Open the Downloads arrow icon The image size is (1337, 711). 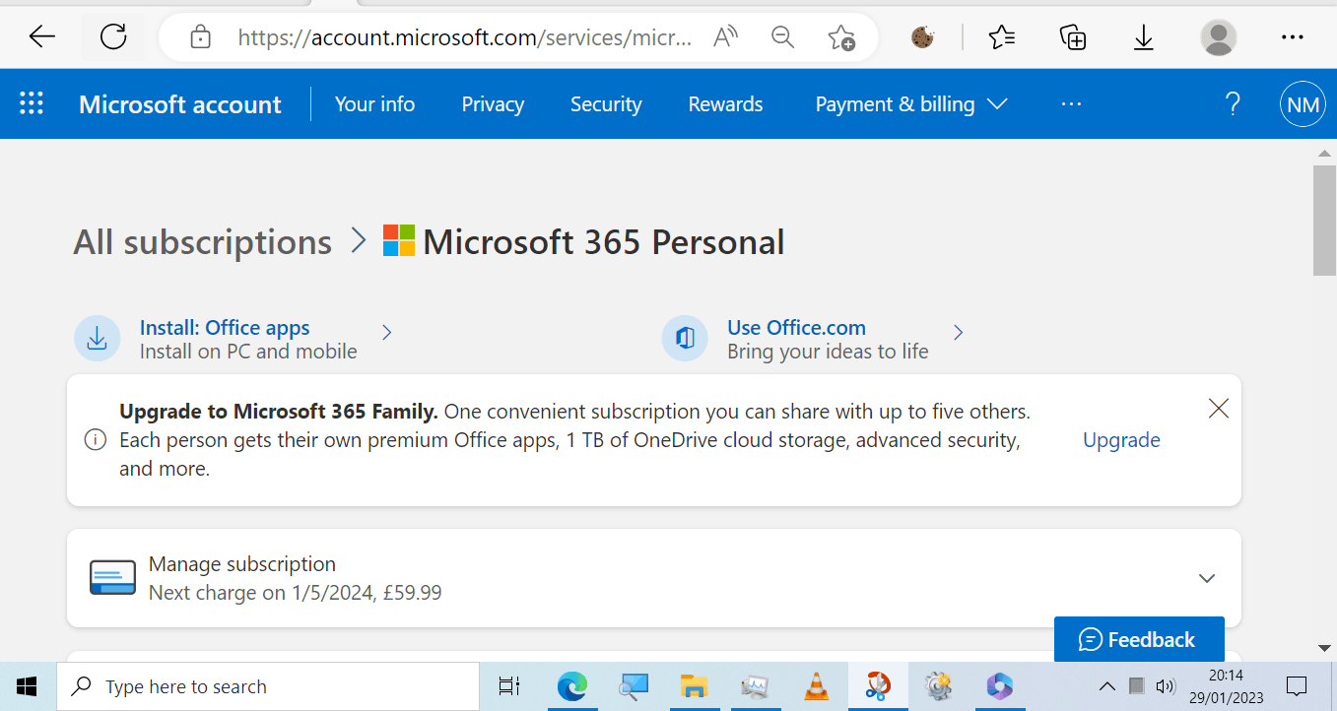pyautogui.click(x=1144, y=37)
